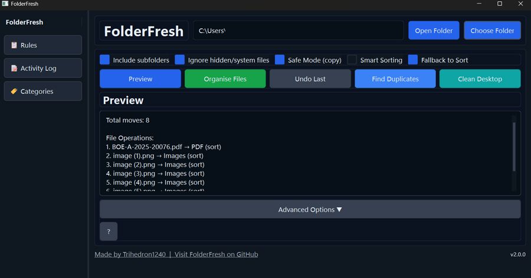Click the FolderFresh sidebar title
The width and height of the screenshot is (531, 278).
24,22
